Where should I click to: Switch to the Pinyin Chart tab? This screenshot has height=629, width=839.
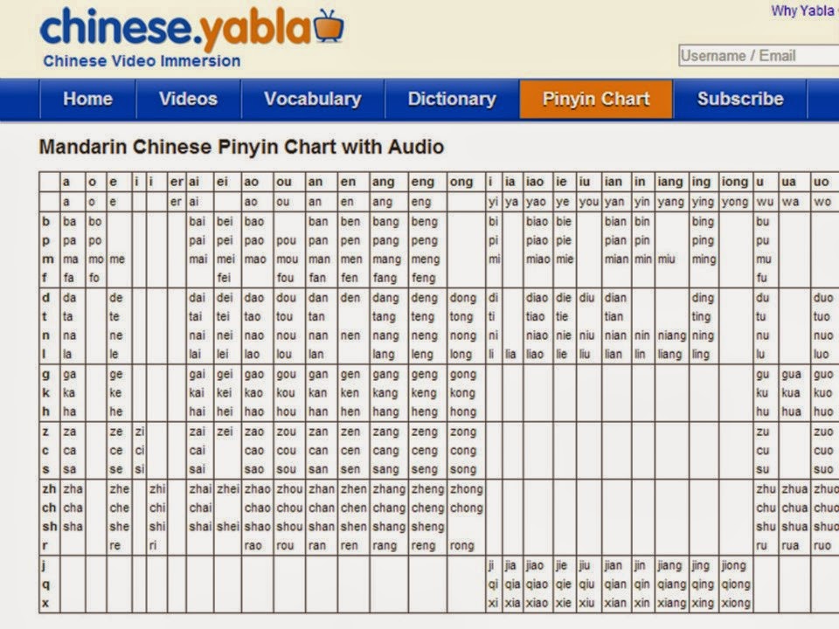point(596,99)
